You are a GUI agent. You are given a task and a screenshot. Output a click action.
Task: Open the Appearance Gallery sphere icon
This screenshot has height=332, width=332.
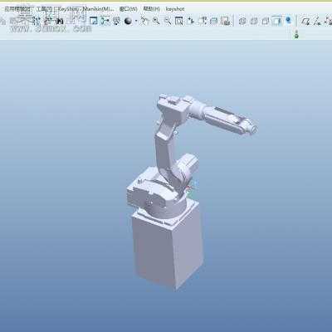point(128,21)
